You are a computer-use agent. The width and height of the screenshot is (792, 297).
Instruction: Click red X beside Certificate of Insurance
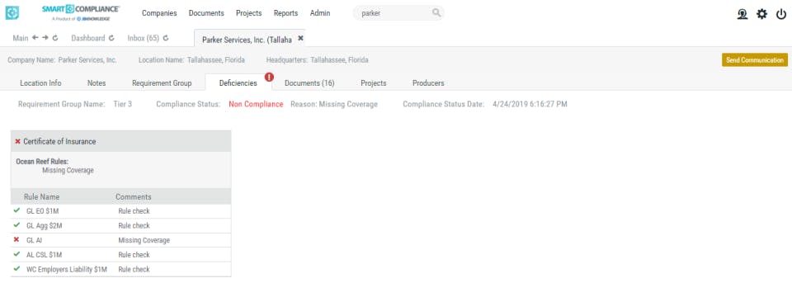tap(17, 141)
